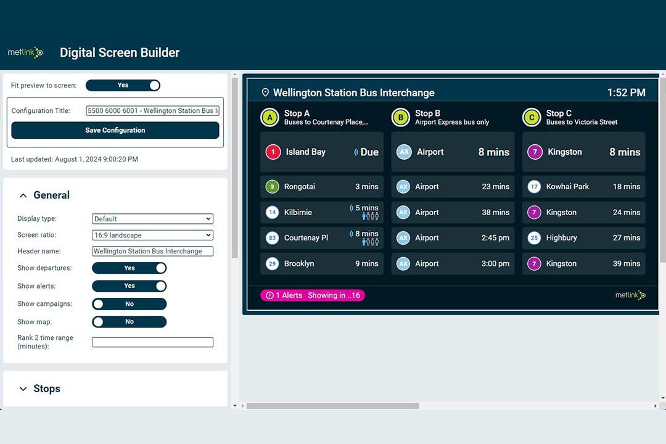
Task: Open the Screen ratio dropdown
Action: click(x=152, y=235)
